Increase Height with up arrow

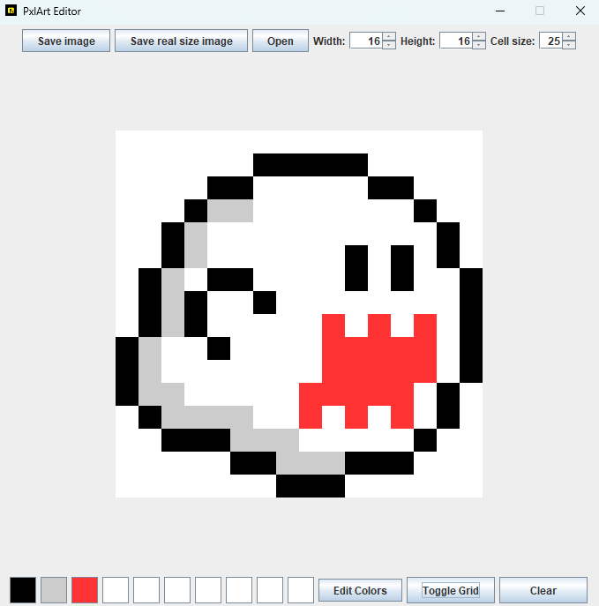[x=479, y=37]
